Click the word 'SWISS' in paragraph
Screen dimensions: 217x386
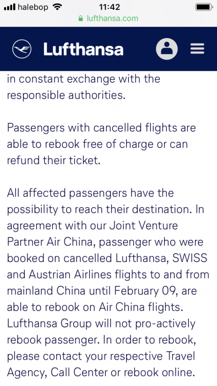coord(189,258)
